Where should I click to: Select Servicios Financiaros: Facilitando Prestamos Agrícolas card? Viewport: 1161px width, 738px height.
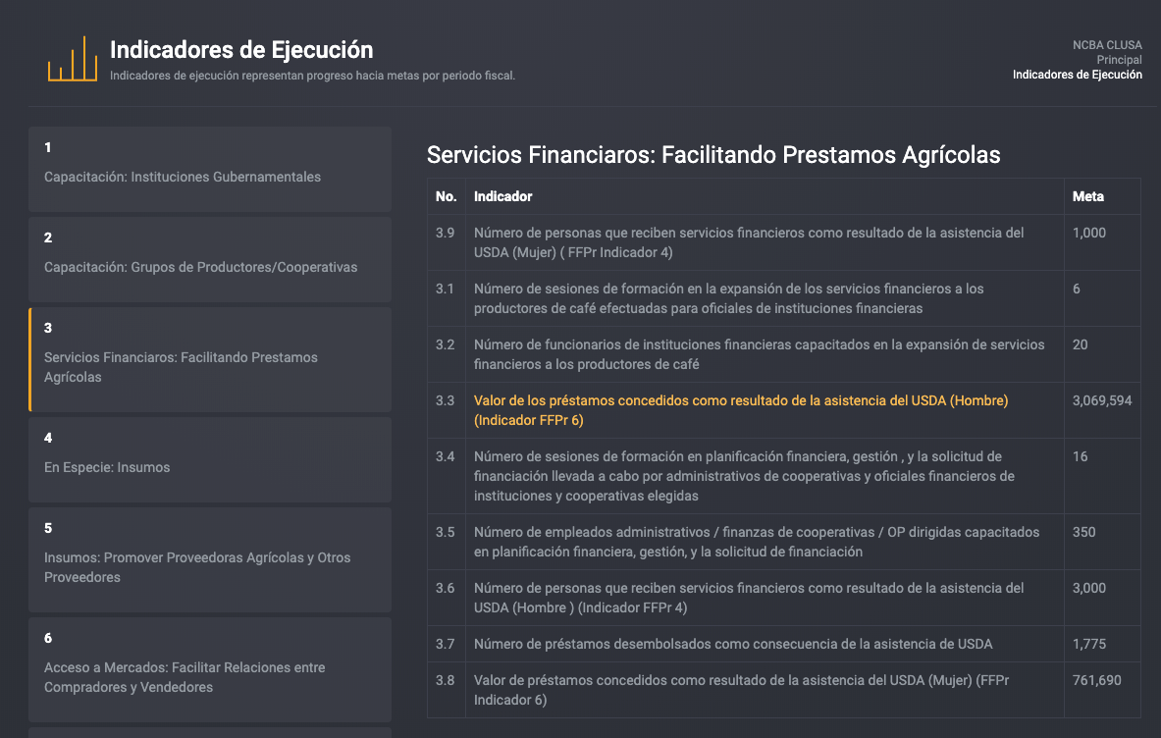pos(210,360)
